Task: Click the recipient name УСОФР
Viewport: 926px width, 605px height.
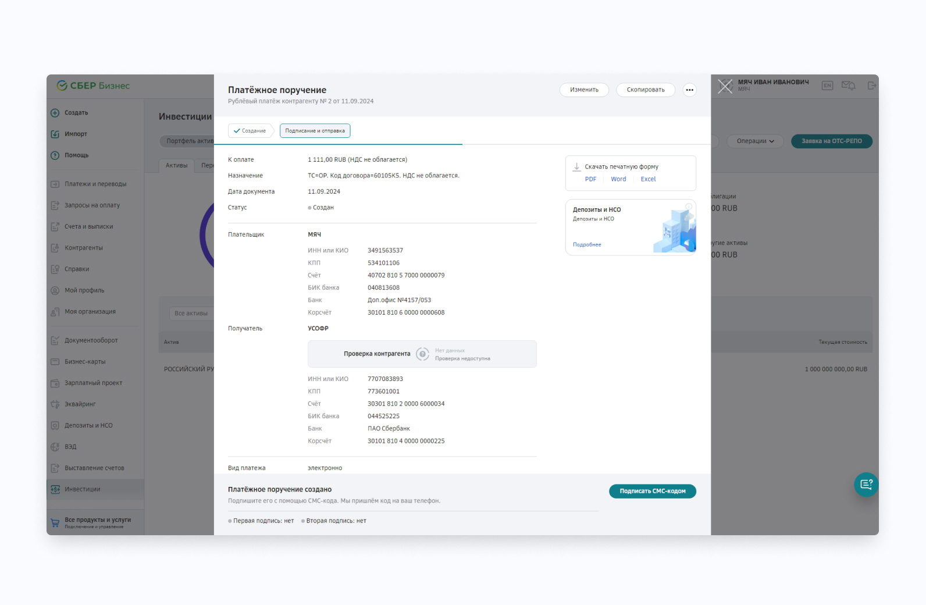Action: coord(318,329)
